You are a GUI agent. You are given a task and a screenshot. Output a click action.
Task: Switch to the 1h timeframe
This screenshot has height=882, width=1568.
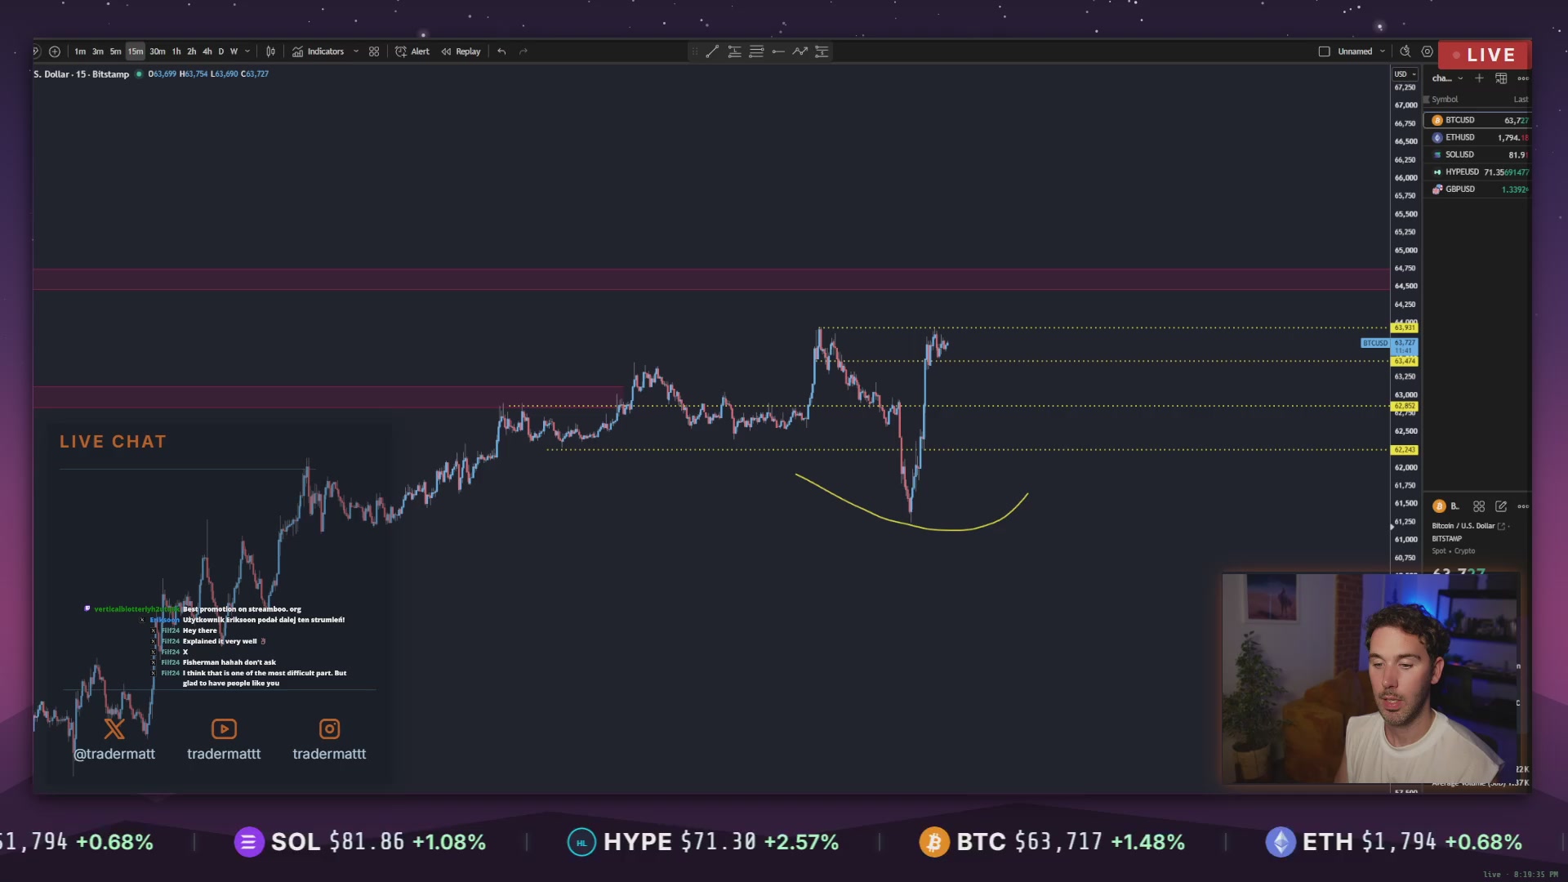point(176,51)
